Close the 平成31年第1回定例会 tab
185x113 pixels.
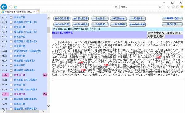[x=34, y=12]
